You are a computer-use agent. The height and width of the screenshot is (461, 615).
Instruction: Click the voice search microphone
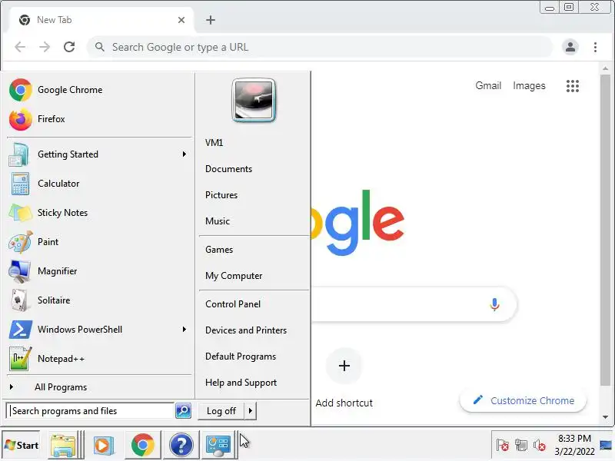494,304
